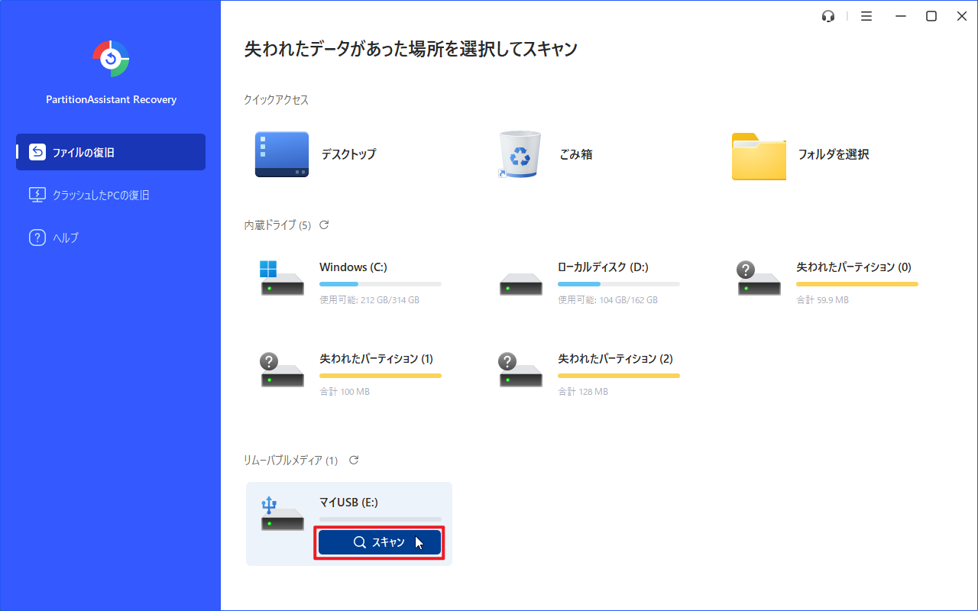This screenshot has width=978, height=611.
Task: Select the Windows (C:) drive icon
Action: tap(282, 278)
